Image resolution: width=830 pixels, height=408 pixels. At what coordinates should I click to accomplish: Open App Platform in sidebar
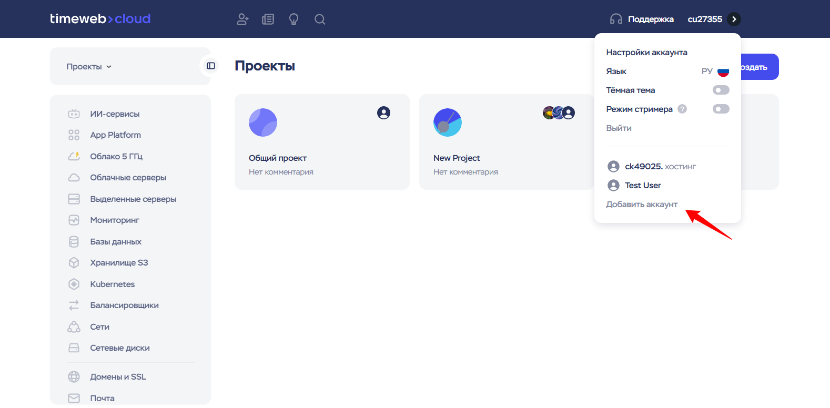click(116, 135)
